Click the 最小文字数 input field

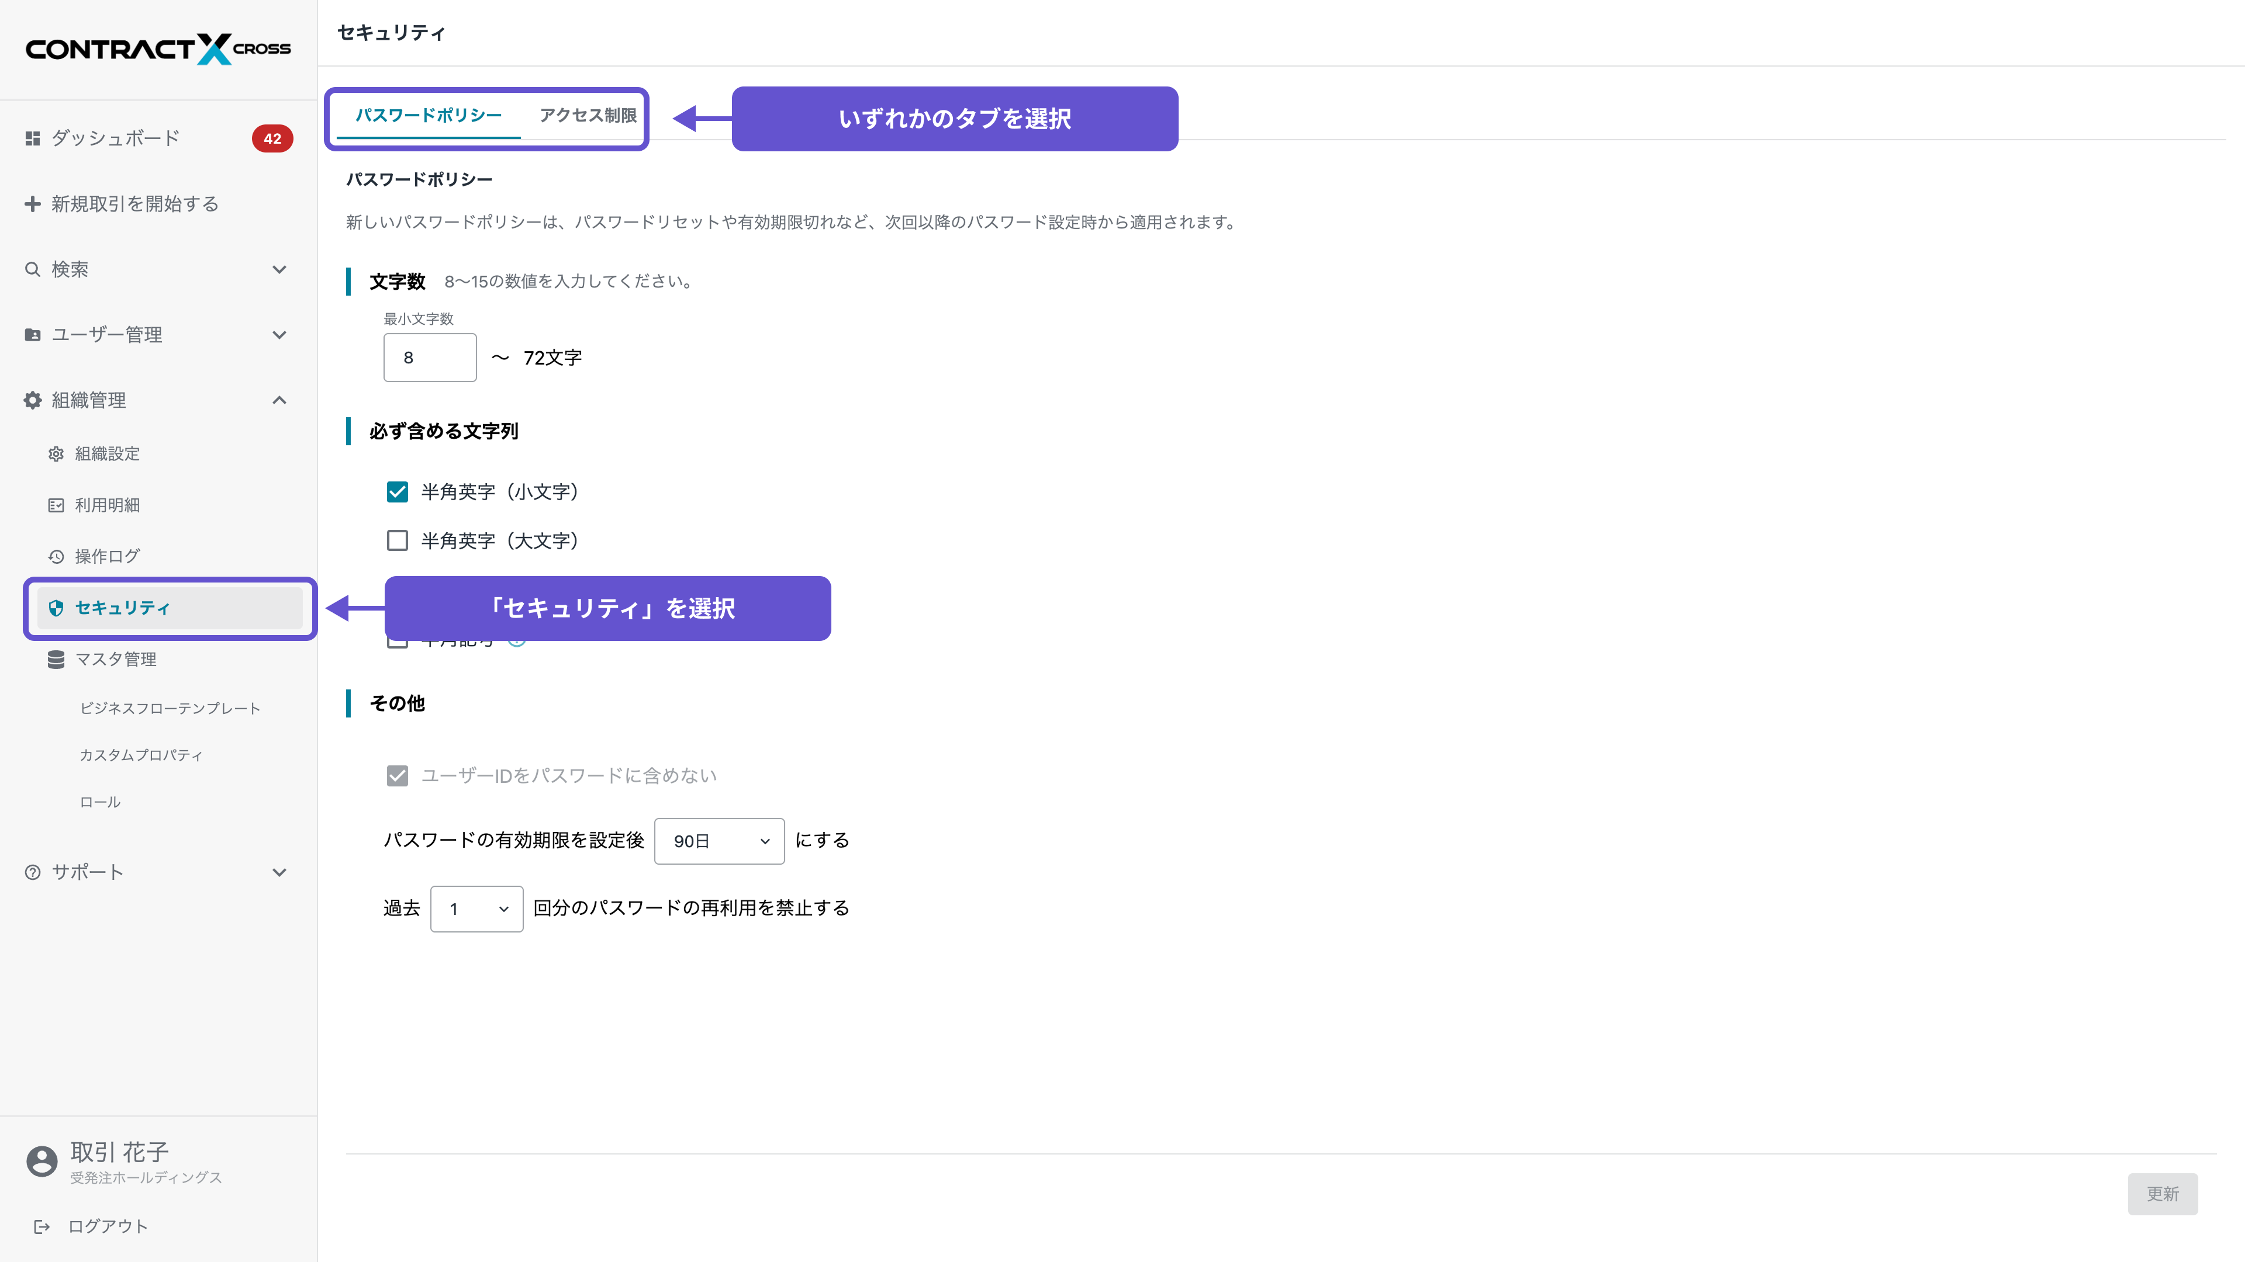point(430,357)
